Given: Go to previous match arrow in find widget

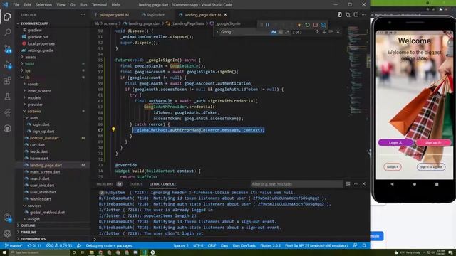Looking at the screenshot, I should click(x=317, y=32).
